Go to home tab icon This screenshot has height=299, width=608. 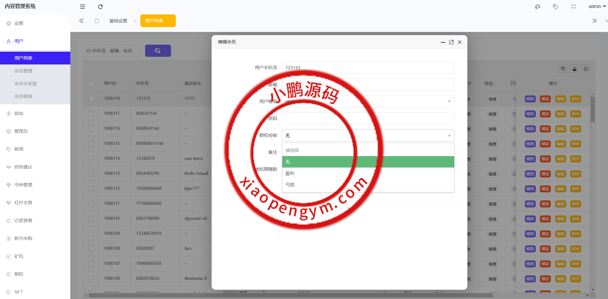(97, 21)
